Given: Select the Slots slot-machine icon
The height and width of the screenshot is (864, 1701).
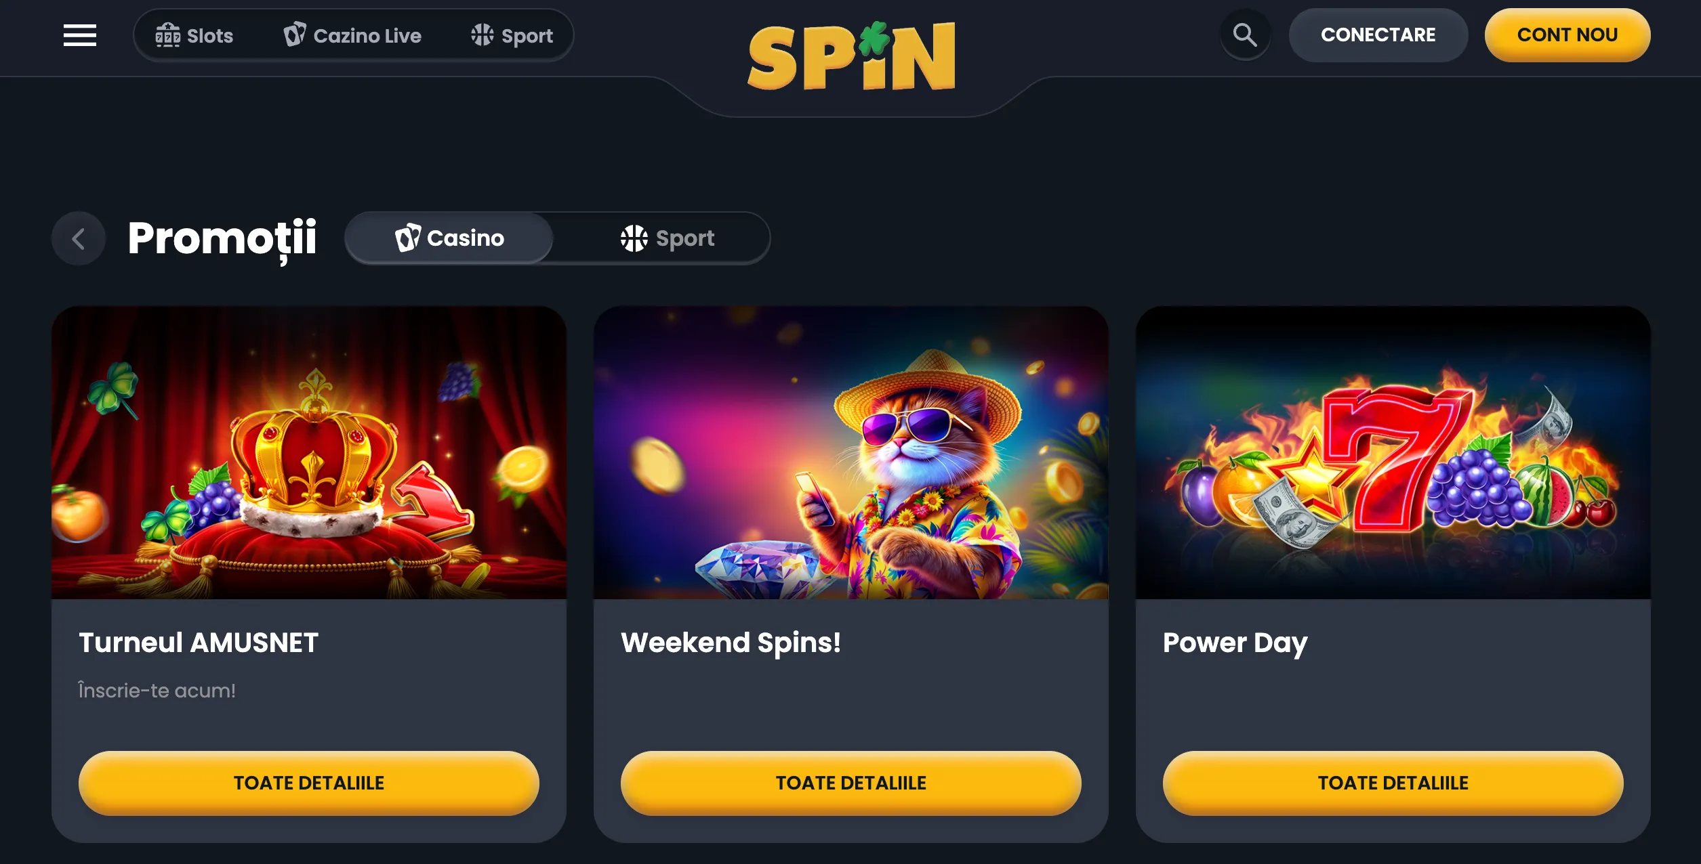Looking at the screenshot, I should 168,35.
